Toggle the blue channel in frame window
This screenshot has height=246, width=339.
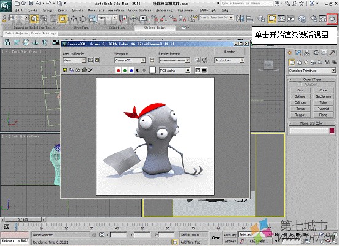pyautogui.click(x=131, y=71)
